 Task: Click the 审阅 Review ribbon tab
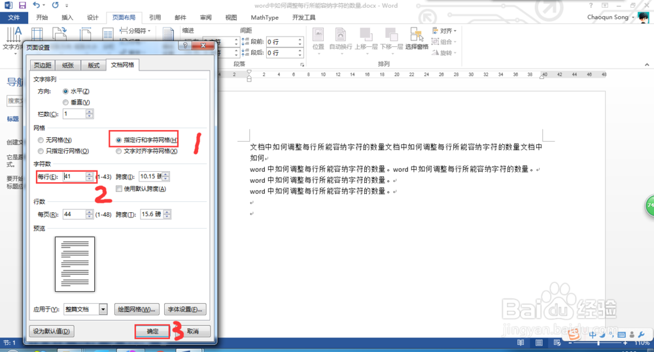click(205, 18)
